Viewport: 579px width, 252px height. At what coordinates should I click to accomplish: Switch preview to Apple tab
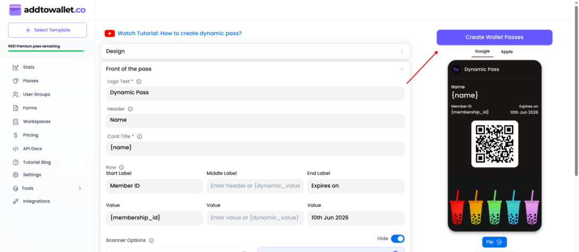pos(507,52)
